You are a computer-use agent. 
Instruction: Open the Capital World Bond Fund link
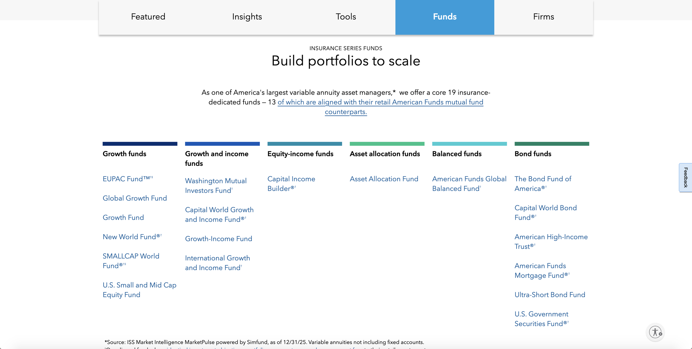(x=546, y=213)
